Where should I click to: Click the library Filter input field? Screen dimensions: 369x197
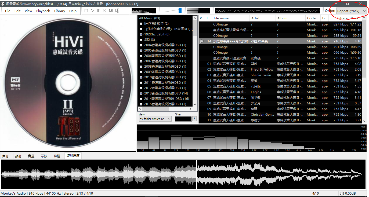[183, 119]
